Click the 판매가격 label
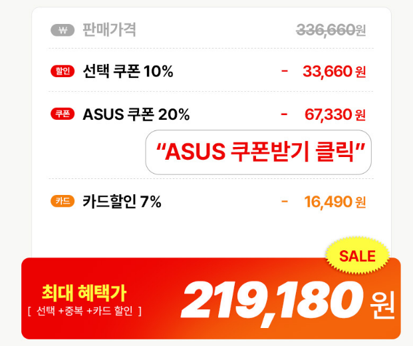 [x=110, y=30]
